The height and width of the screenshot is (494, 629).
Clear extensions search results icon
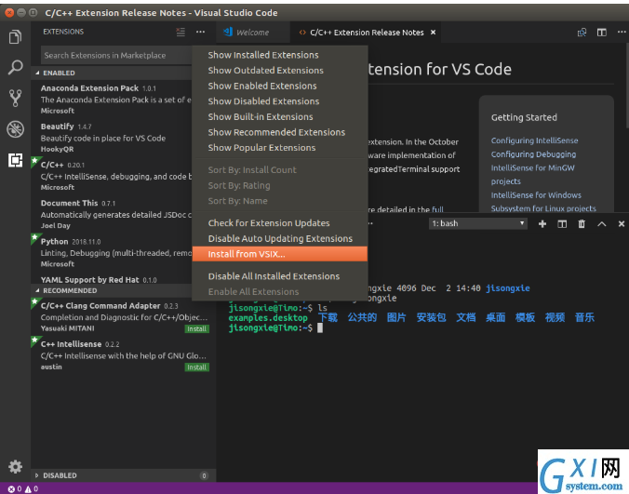click(181, 32)
